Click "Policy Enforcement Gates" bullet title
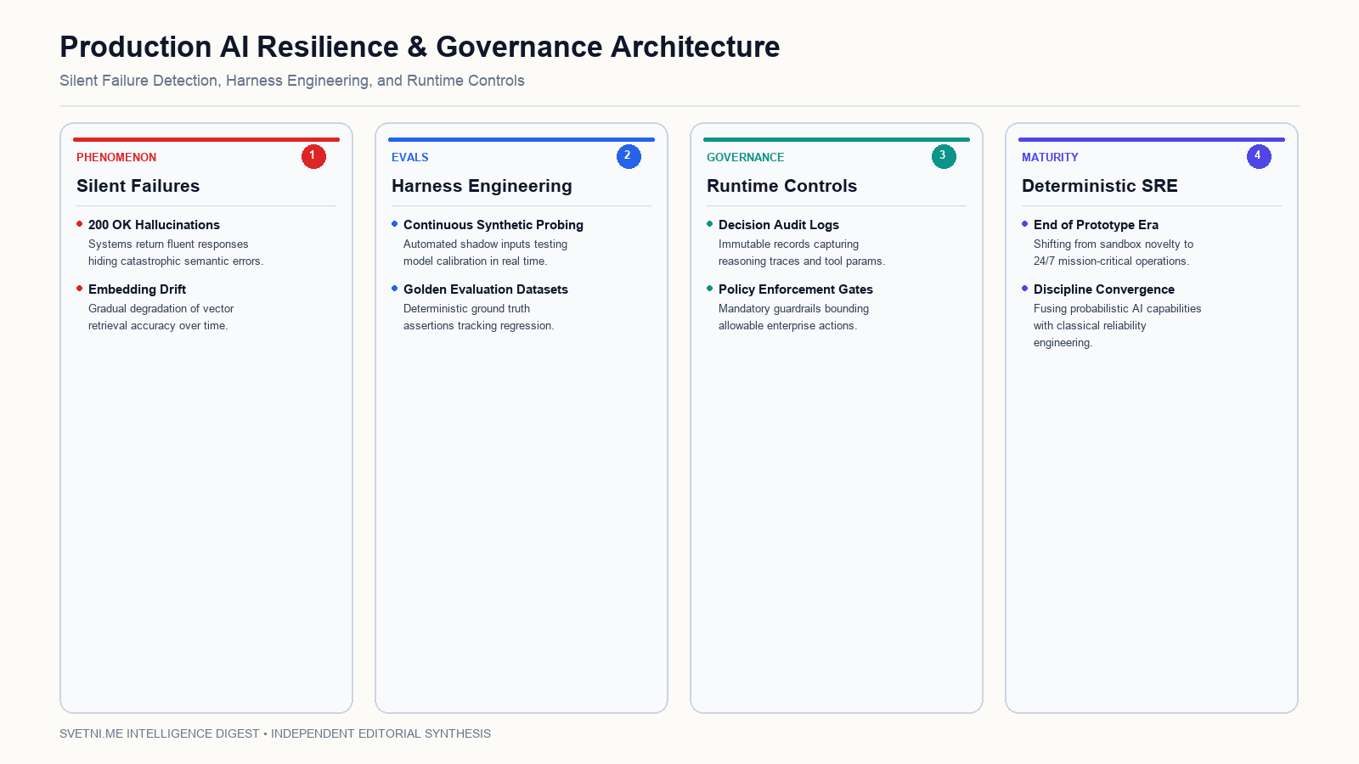1359x764 pixels. point(796,289)
